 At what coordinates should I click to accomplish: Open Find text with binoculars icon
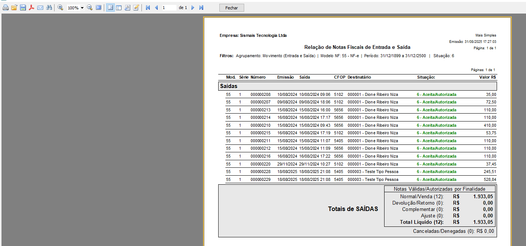tap(49, 8)
